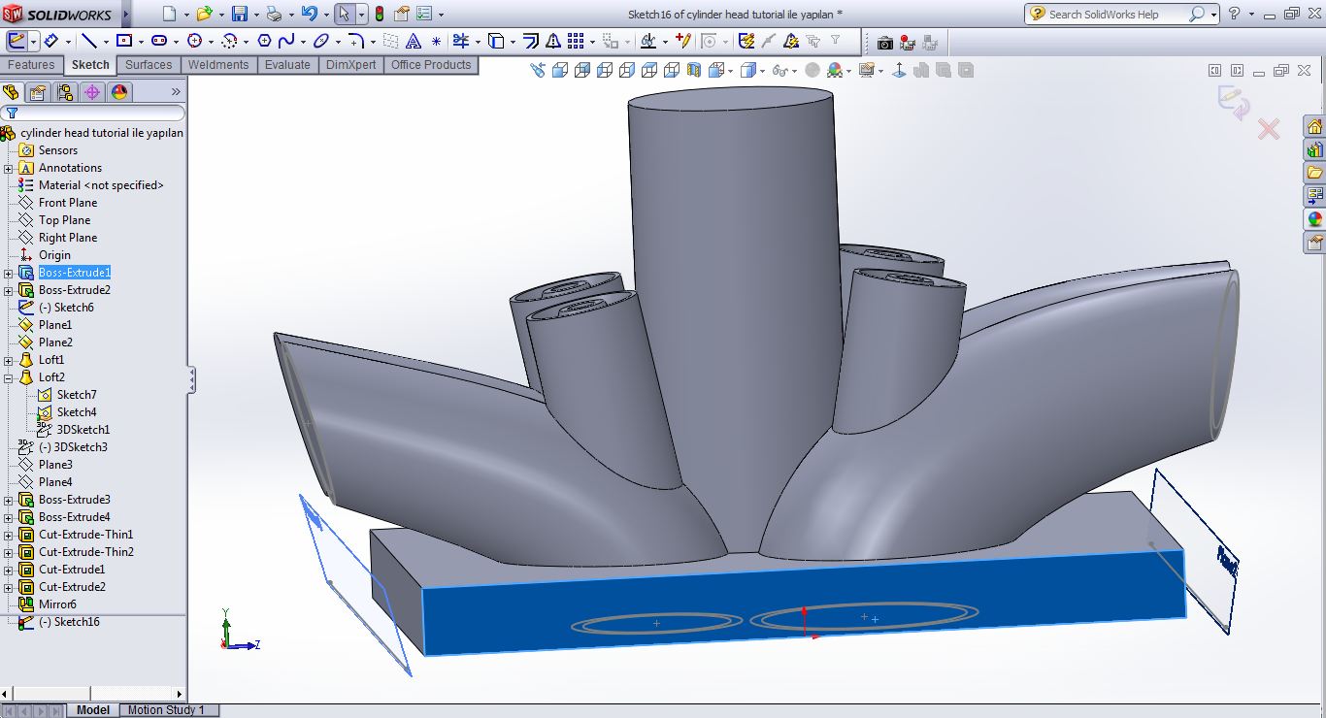Screen dimensions: 1326x718
Task: Open the Rectangle tool dropdown arrow
Action: (142, 42)
